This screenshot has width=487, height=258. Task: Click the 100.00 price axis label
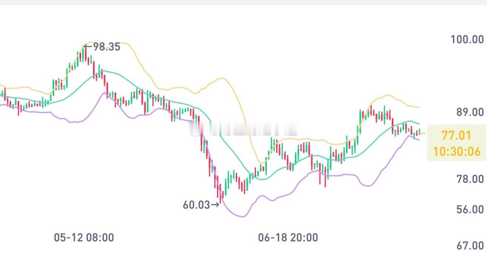(x=467, y=39)
